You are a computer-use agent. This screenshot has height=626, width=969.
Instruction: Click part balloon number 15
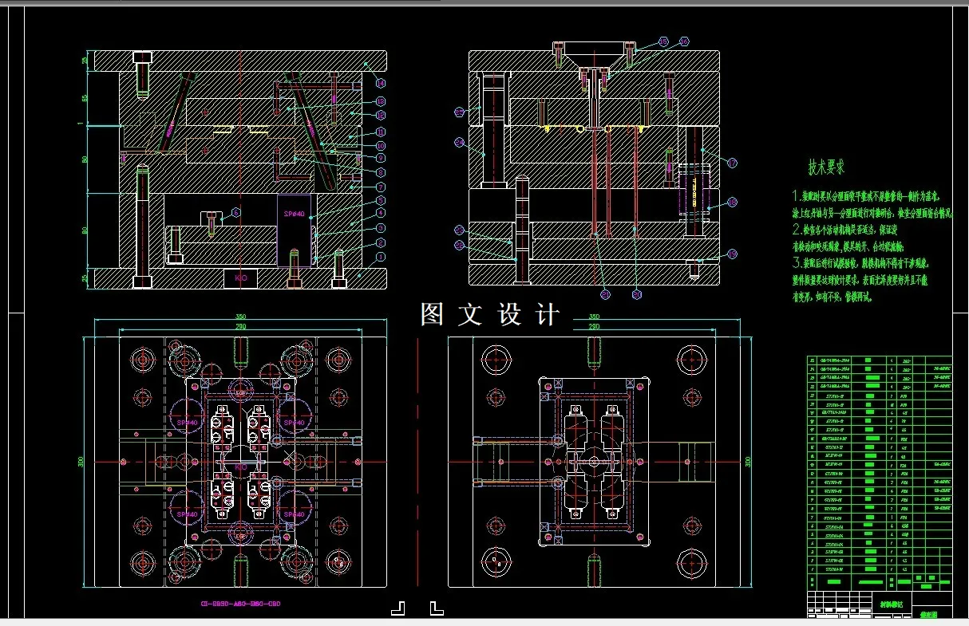[x=663, y=41]
